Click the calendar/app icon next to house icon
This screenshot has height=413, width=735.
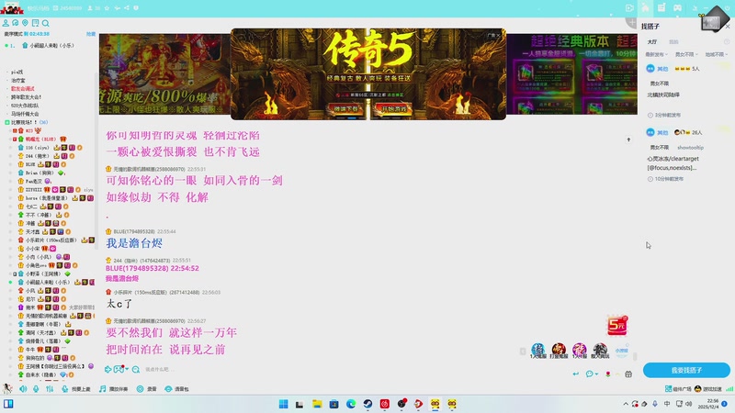(x=661, y=7)
